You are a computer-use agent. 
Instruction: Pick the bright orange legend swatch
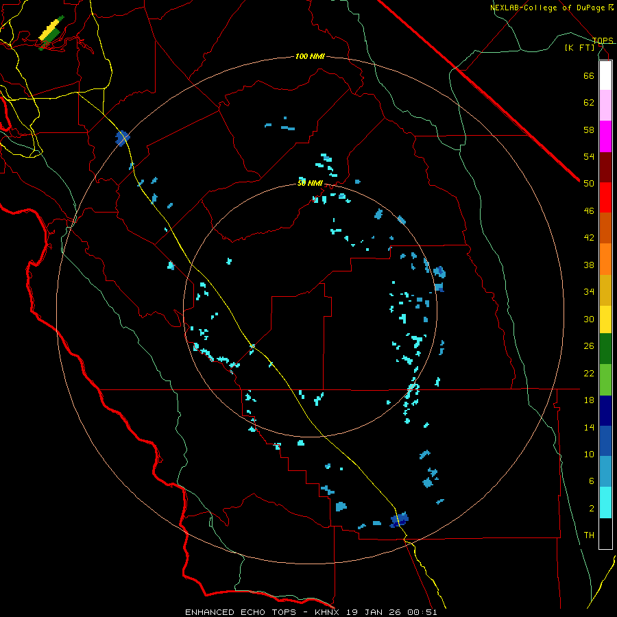(x=605, y=259)
